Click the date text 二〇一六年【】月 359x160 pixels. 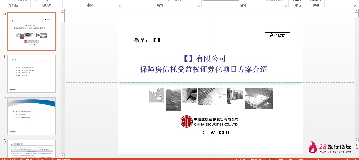coord(214,133)
